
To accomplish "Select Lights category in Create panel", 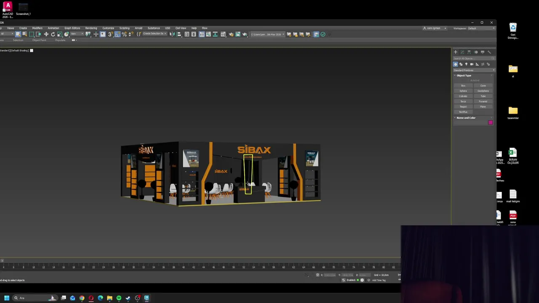I will (x=466, y=64).
